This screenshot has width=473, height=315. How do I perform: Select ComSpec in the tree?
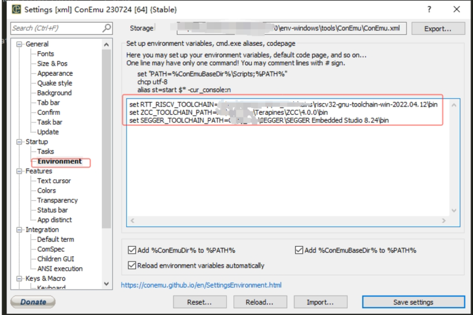[x=51, y=249]
